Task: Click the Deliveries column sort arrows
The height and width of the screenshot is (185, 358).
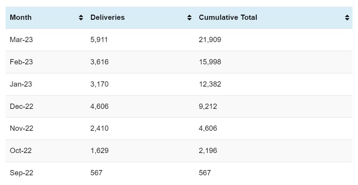Action: click(189, 18)
